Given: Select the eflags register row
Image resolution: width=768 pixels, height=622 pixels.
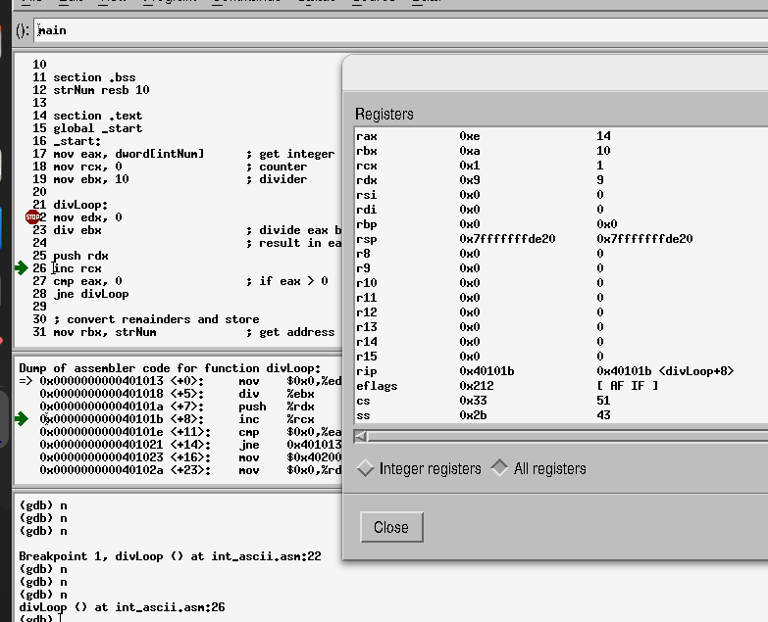Looking at the screenshot, I should point(561,385).
